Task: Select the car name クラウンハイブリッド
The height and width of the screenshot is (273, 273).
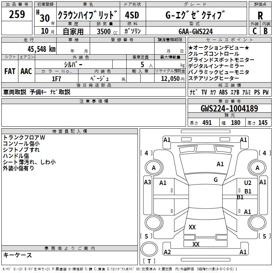Action: click(x=87, y=15)
